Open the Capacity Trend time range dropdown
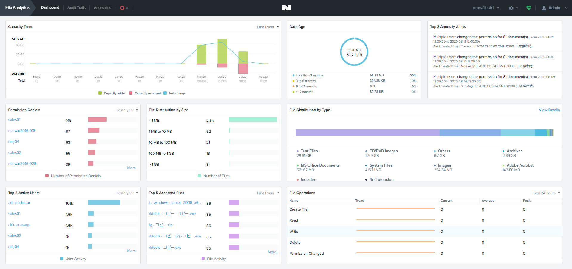The width and height of the screenshot is (572, 269). click(x=267, y=27)
